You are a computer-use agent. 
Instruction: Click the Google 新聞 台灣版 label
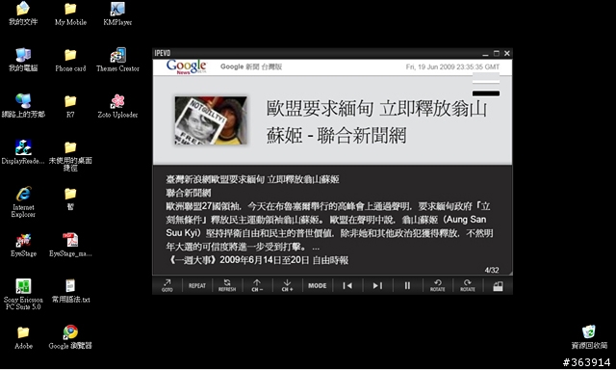point(251,66)
